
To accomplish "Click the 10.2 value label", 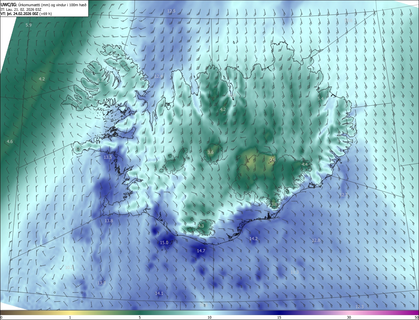I will (69, 267).
